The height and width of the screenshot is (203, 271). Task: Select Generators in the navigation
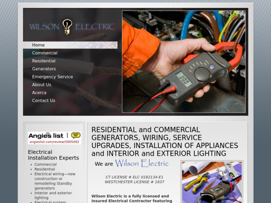pos(44,69)
